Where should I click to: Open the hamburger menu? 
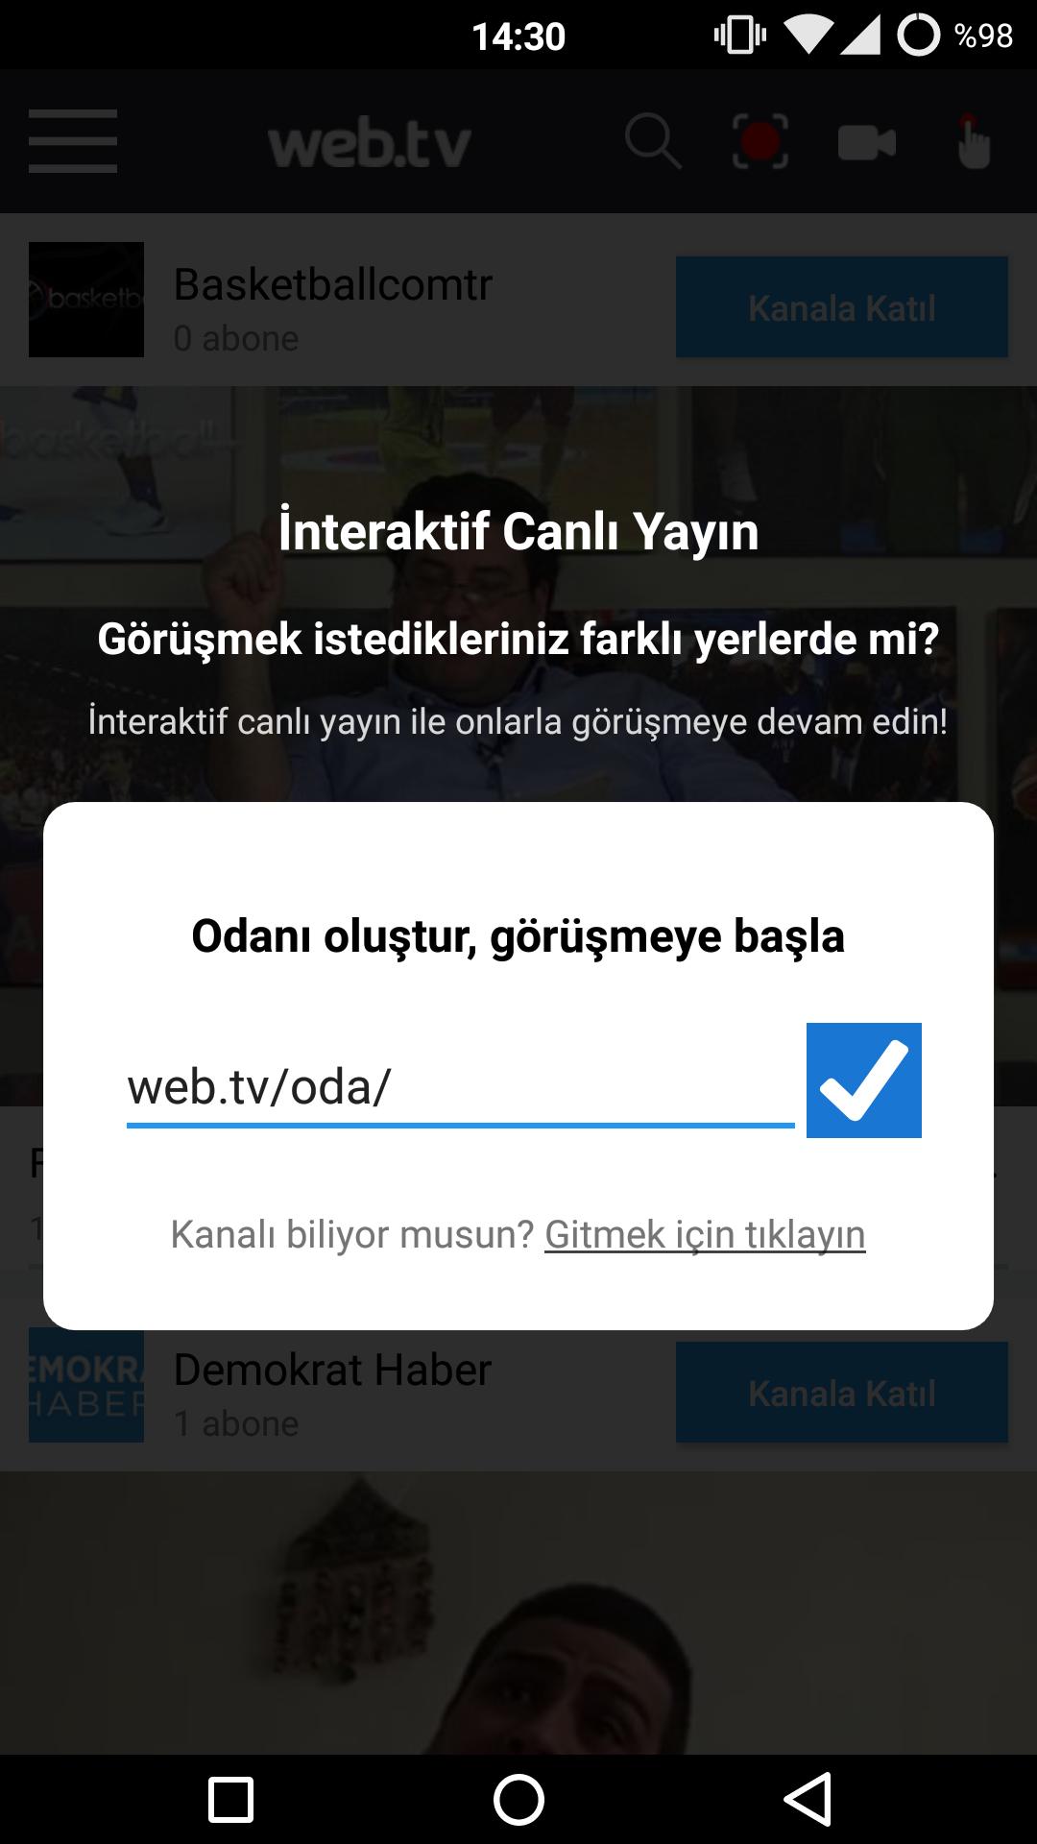[73, 141]
